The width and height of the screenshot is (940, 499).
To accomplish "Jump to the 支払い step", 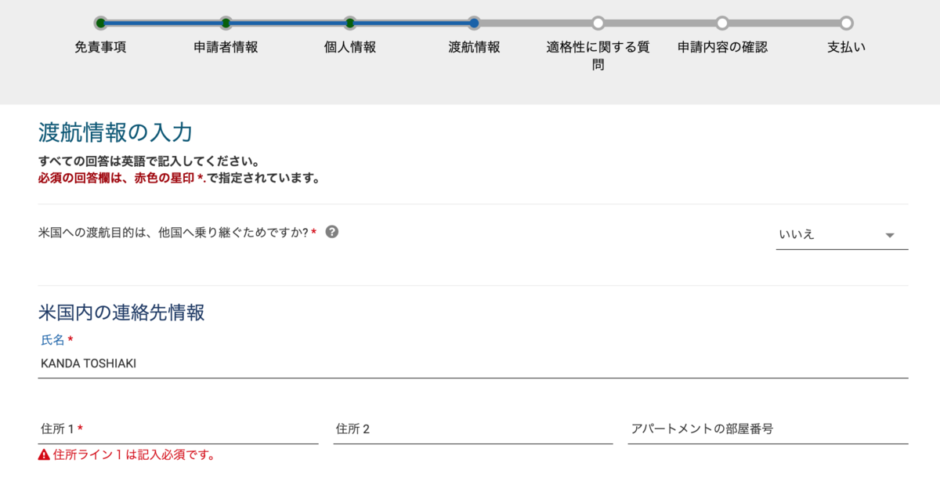I will 847,47.
